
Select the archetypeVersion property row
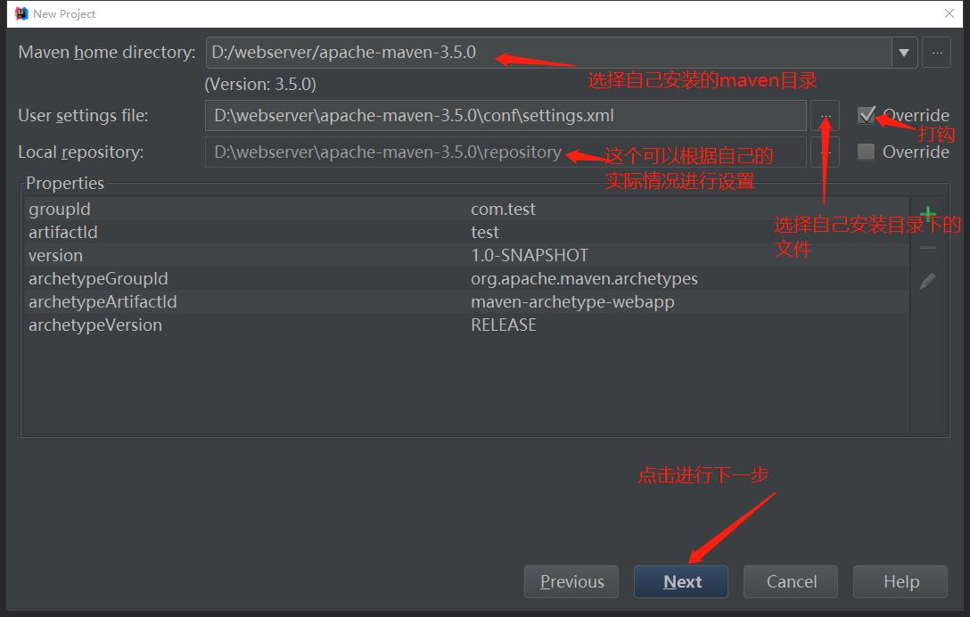(467, 325)
